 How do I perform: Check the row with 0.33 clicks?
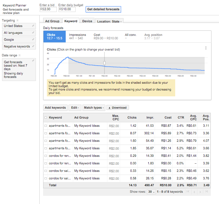coord(46,171)
